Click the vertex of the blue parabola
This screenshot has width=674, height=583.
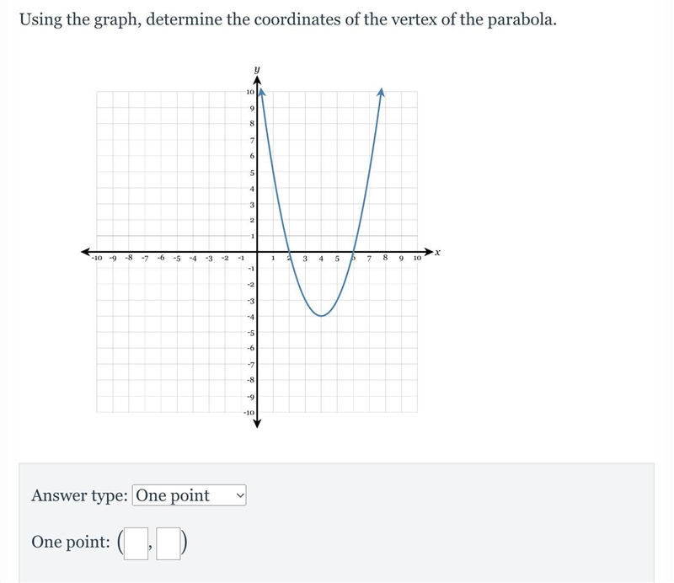click(322, 316)
